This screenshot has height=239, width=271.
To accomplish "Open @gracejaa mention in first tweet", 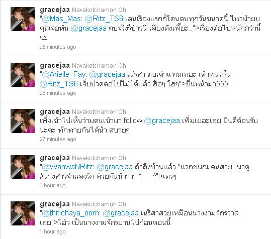I will [x=88, y=29].
